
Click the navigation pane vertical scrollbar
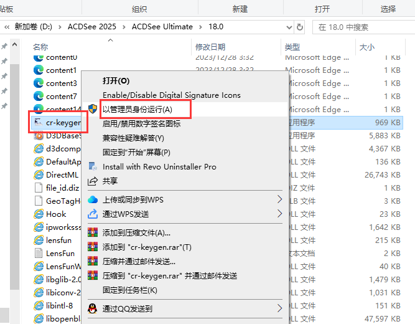click(14, 177)
